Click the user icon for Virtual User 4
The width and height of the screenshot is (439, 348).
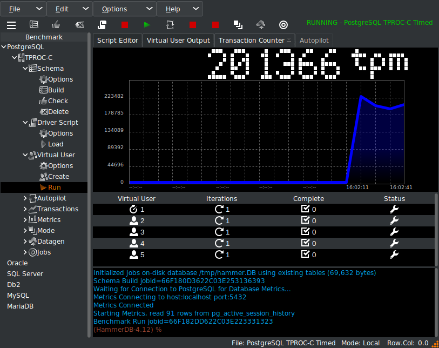tap(134, 243)
